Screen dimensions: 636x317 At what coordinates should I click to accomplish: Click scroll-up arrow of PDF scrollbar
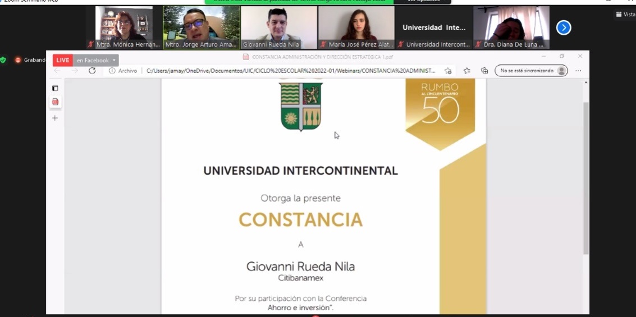click(x=585, y=82)
